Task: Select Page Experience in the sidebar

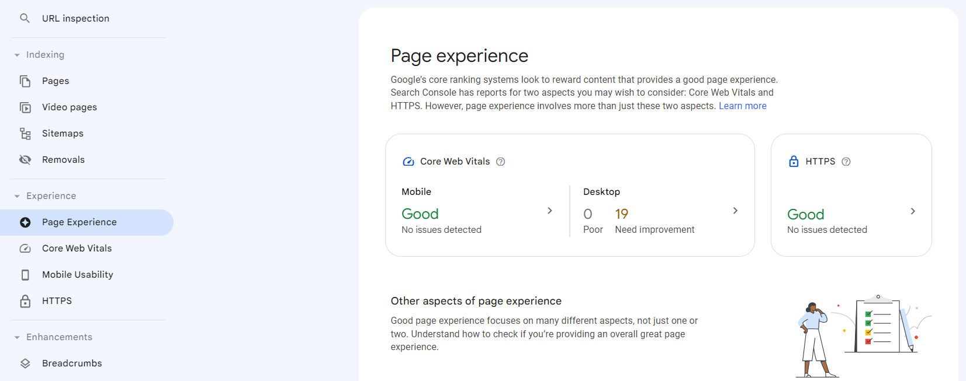Action: [79, 222]
